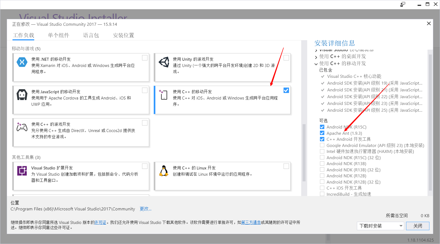Switch to the 单个组件 tab
This screenshot has height=244, width=440.
58,35
